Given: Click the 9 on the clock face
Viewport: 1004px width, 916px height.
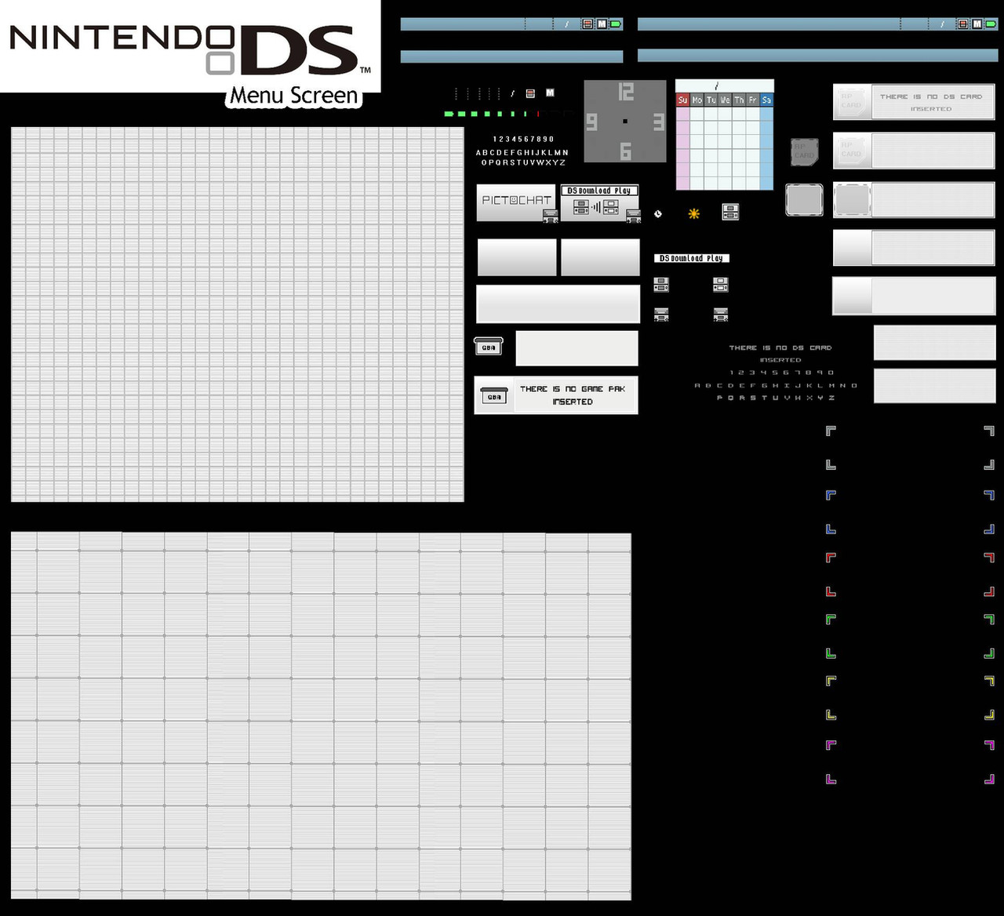Looking at the screenshot, I should [x=592, y=122].
